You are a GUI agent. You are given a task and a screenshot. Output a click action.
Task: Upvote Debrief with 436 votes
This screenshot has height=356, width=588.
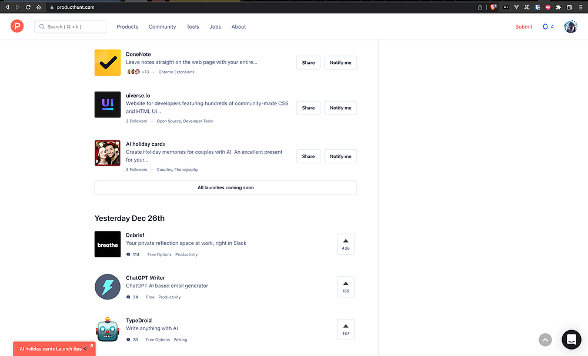pyautogui.click(x=346, y=244)
